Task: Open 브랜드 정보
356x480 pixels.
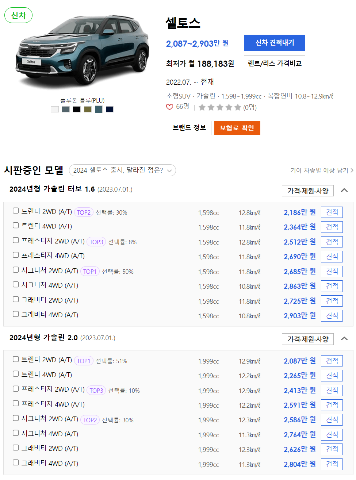Action: point(189,128)
